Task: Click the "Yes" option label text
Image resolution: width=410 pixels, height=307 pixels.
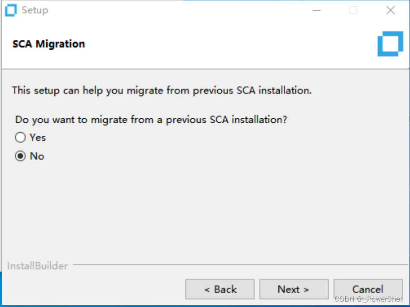Action: coord(38,138)
